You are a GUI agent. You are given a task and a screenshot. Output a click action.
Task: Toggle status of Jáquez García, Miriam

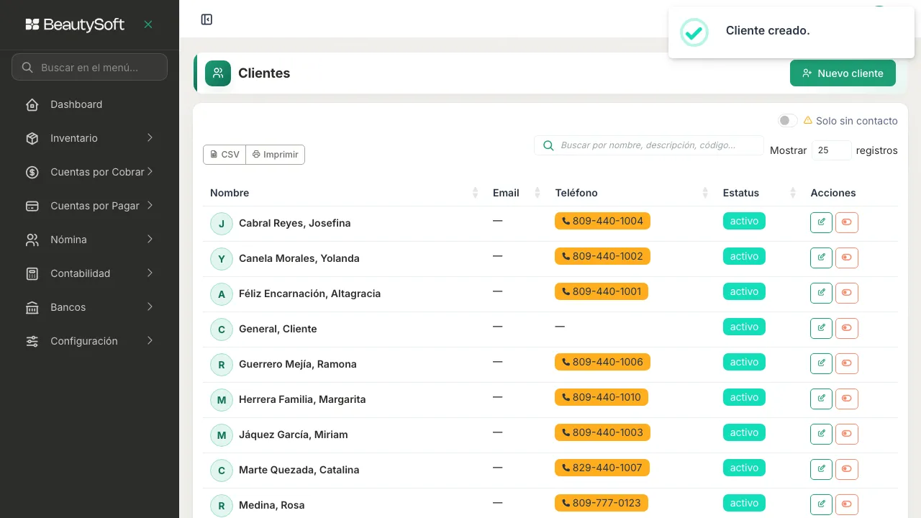click(847, 434)
